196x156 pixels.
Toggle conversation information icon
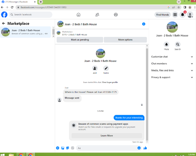(143, 24)
